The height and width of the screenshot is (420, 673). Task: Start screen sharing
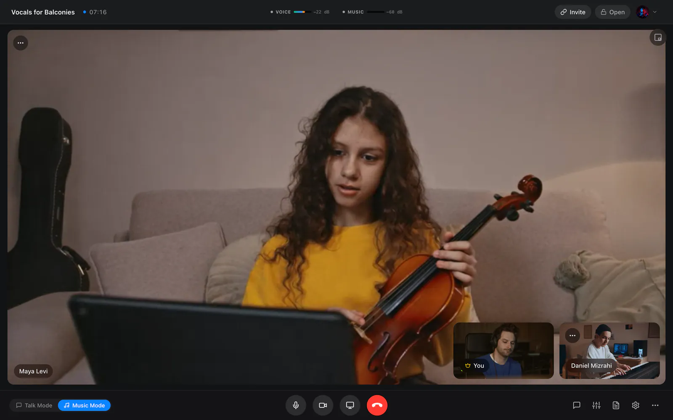pos(350,405)
